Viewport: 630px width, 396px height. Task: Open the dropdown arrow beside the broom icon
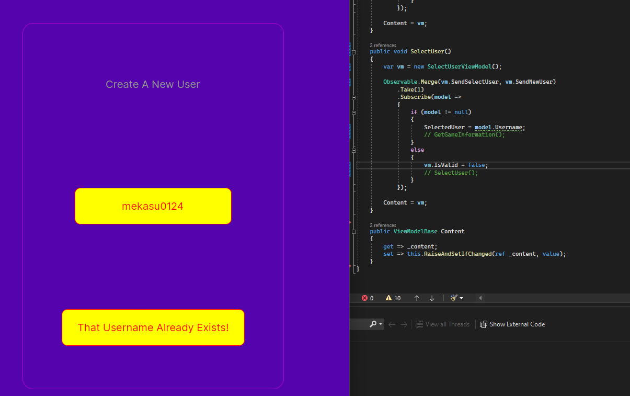click(461, 298)
